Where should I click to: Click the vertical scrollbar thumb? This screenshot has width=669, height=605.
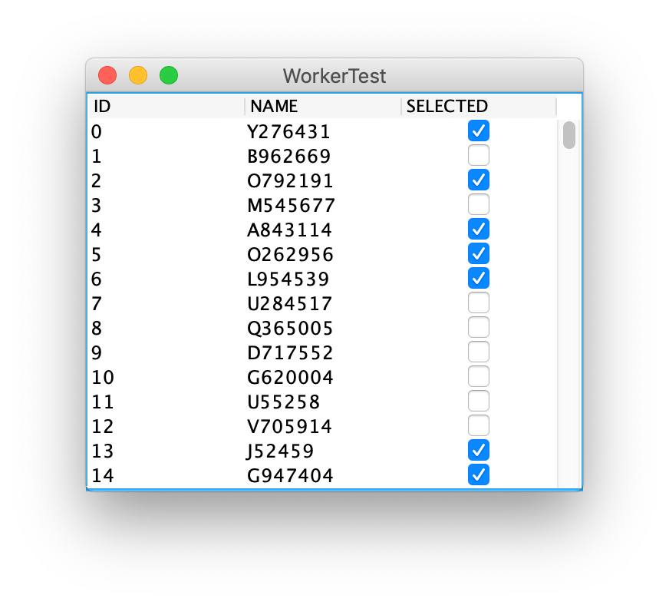point(569,135)
